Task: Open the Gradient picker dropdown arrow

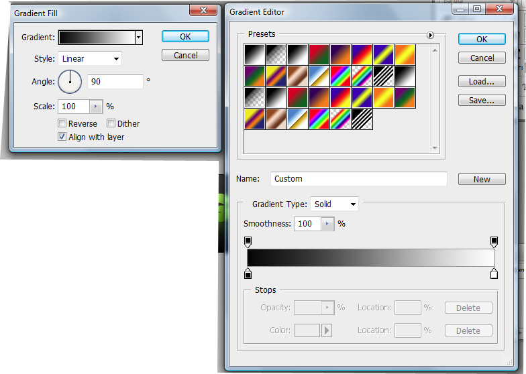Action: pos(139,38)
